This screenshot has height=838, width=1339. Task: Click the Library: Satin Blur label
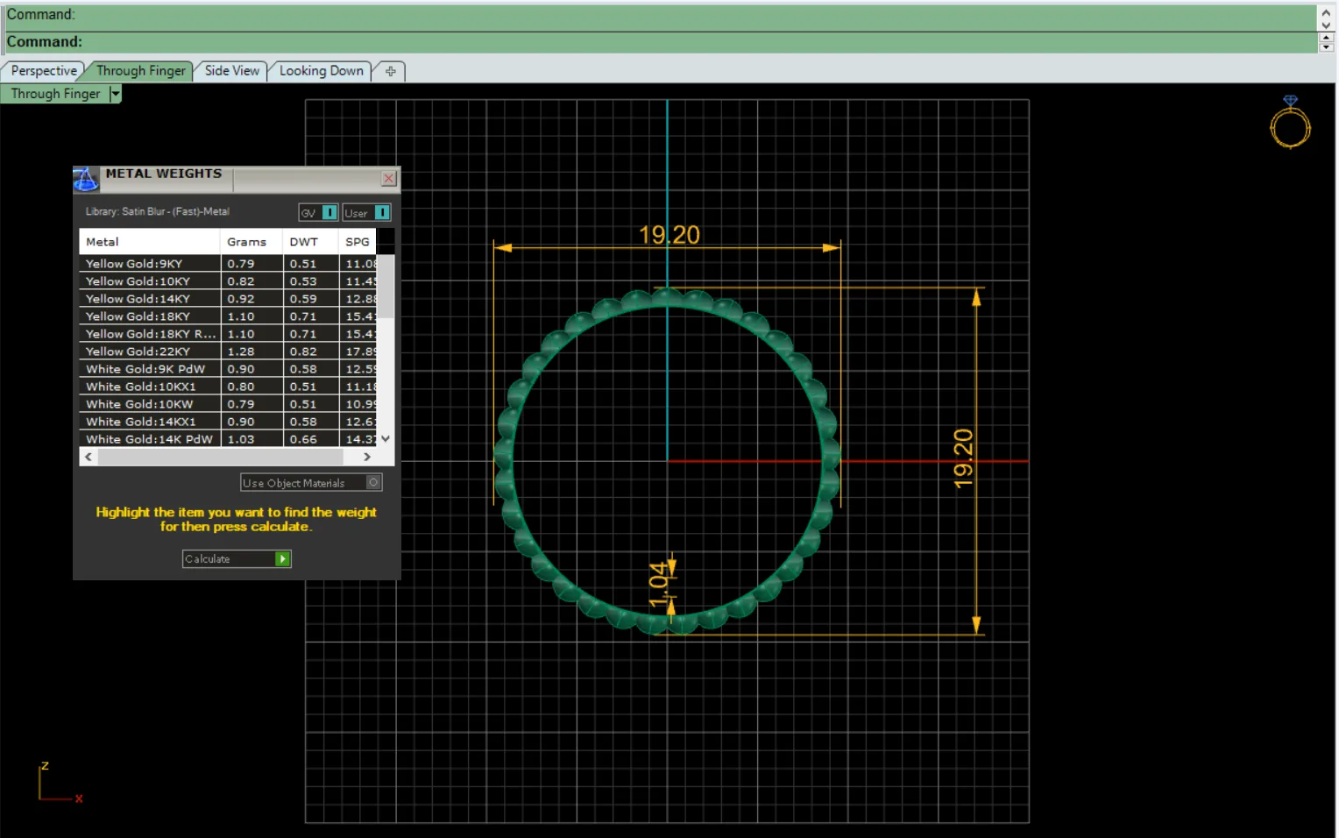click(x=158, y=212)
